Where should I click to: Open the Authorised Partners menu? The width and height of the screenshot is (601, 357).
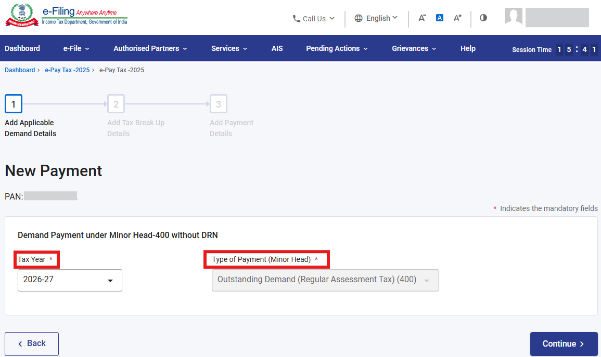150,48
